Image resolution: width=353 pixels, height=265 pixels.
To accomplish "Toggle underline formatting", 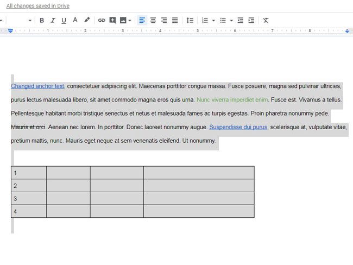I will 64,20.
